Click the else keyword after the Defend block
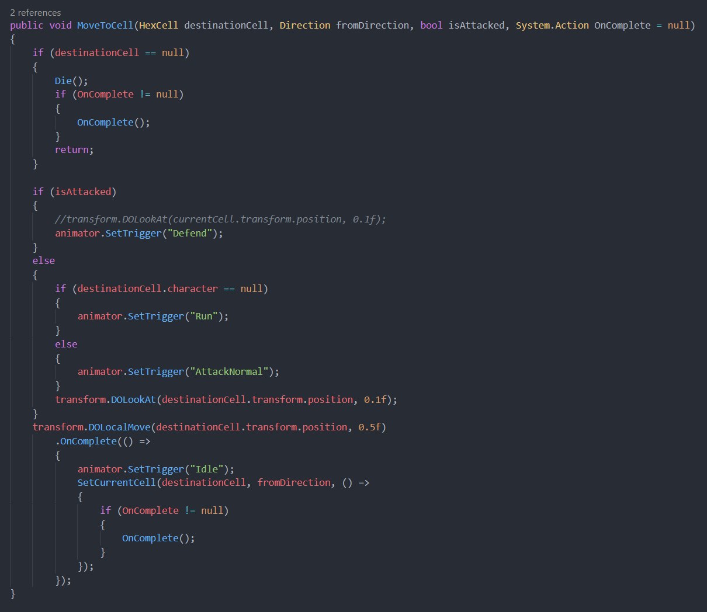The height and width of the screenshot is (612, 707). pyautogui.click(x=44, y=260)
